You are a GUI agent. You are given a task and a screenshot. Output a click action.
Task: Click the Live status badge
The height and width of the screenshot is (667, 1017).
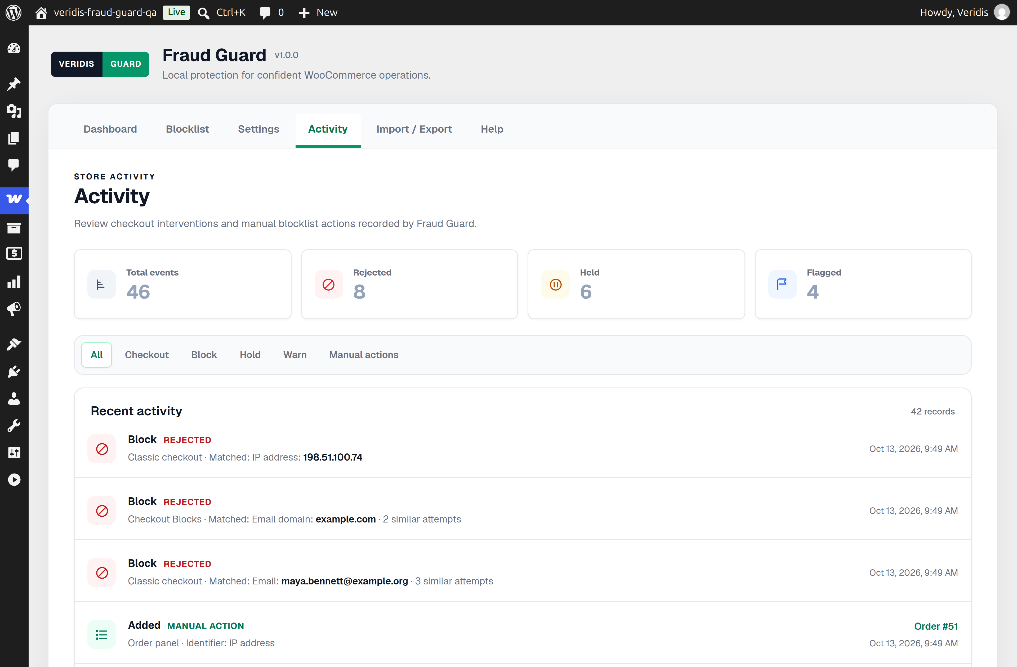pos(176,12)
